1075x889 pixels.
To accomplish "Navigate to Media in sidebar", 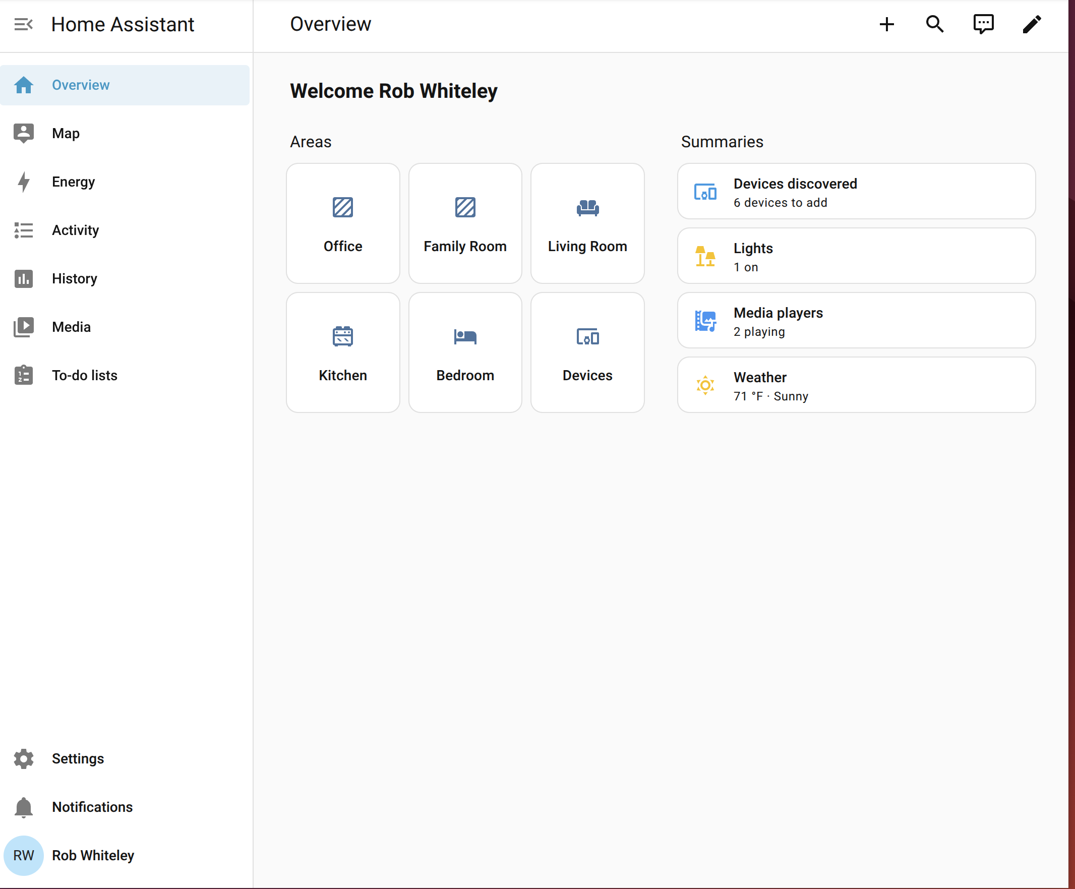I will pyautogui.click(x=125, y=327).
